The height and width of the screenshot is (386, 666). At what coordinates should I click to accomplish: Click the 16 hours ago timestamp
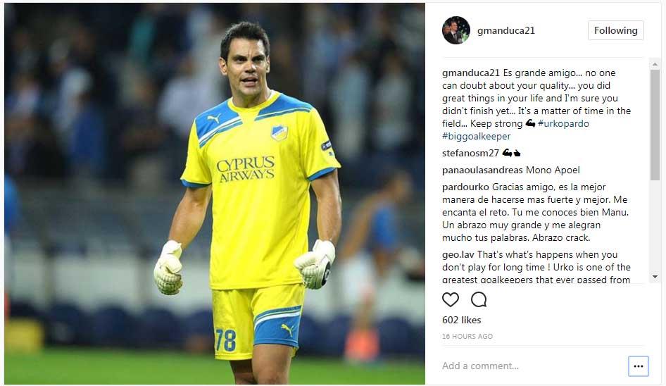(x=467, y=336)
